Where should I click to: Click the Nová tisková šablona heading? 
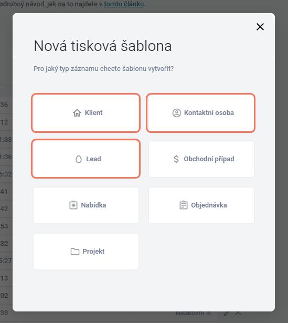[103, 46]
